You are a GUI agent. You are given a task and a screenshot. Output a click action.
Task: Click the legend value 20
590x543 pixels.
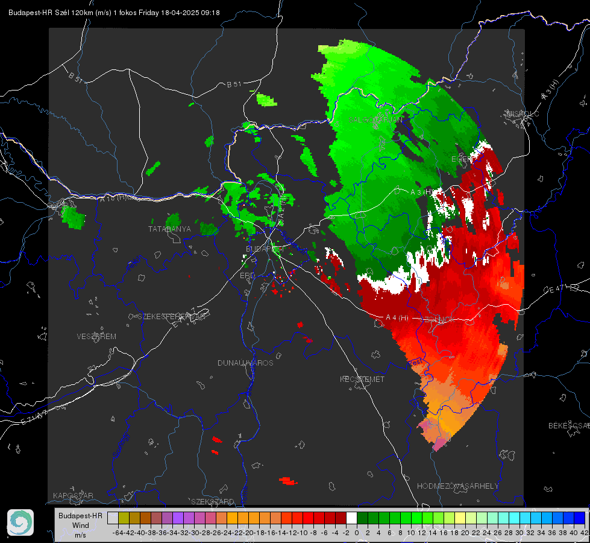465,533
